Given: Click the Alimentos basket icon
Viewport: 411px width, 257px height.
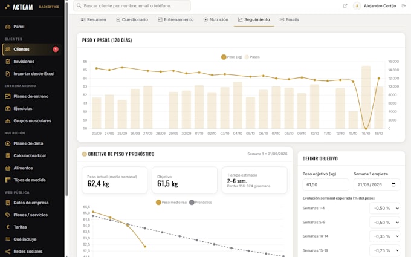Looking at the screenshot, I should (x=8, y=168).
